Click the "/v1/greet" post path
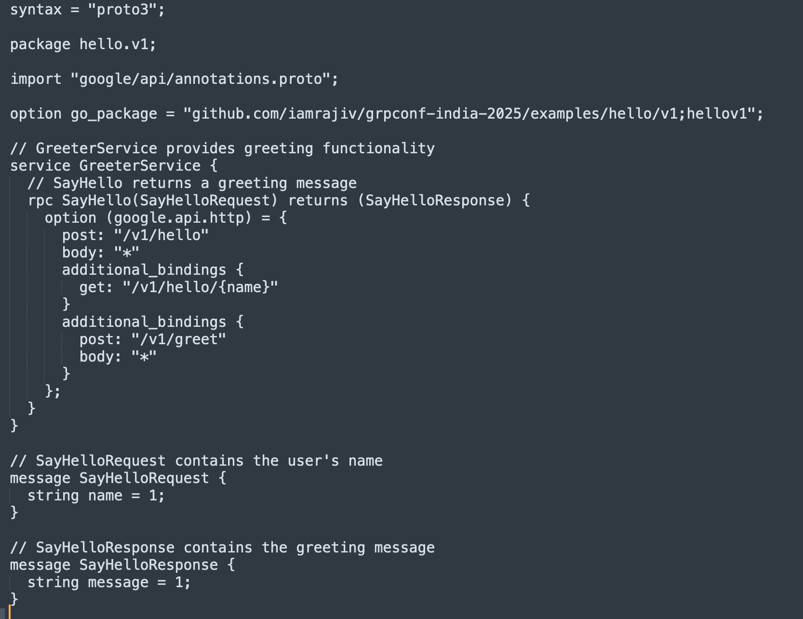 coord(178,339)
